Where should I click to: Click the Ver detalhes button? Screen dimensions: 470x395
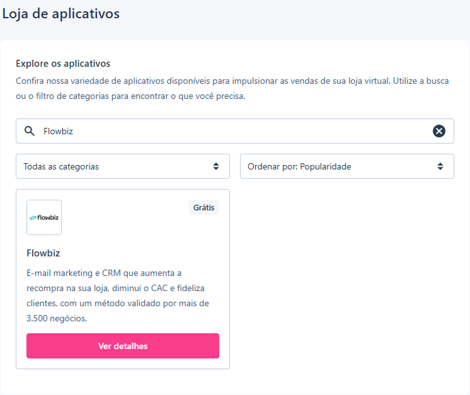tap(123, 346)
